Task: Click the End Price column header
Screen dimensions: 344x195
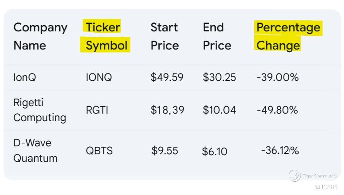Action: click(217, 36)
